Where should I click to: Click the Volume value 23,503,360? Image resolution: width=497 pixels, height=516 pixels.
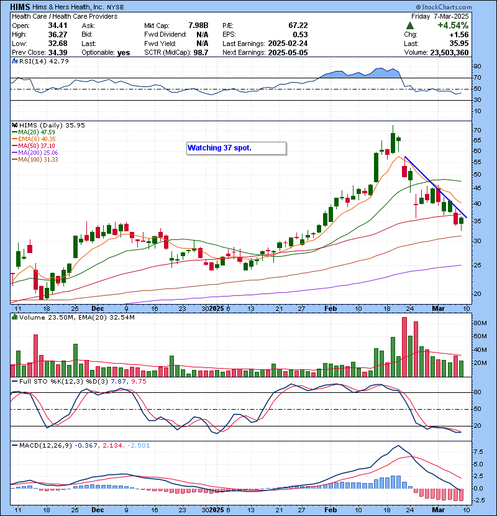click(449, 52)
